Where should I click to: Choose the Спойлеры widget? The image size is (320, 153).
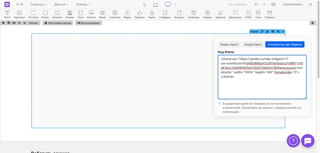click(x=194, y=15)
